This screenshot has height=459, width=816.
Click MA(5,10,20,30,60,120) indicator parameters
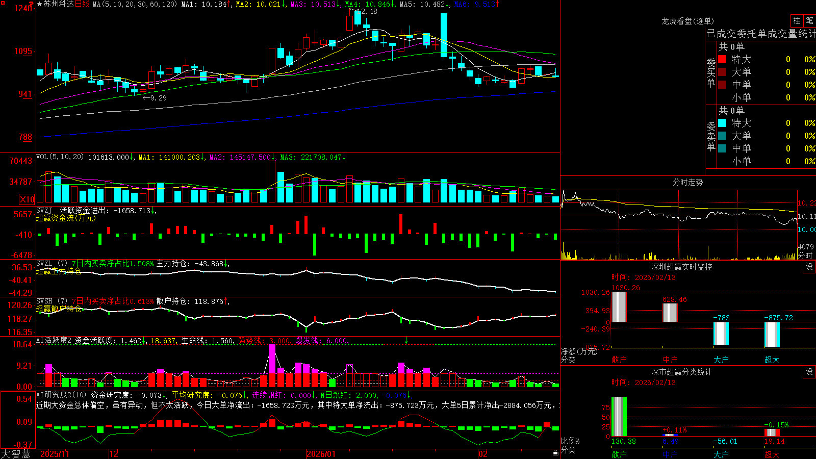click(135, 4)
